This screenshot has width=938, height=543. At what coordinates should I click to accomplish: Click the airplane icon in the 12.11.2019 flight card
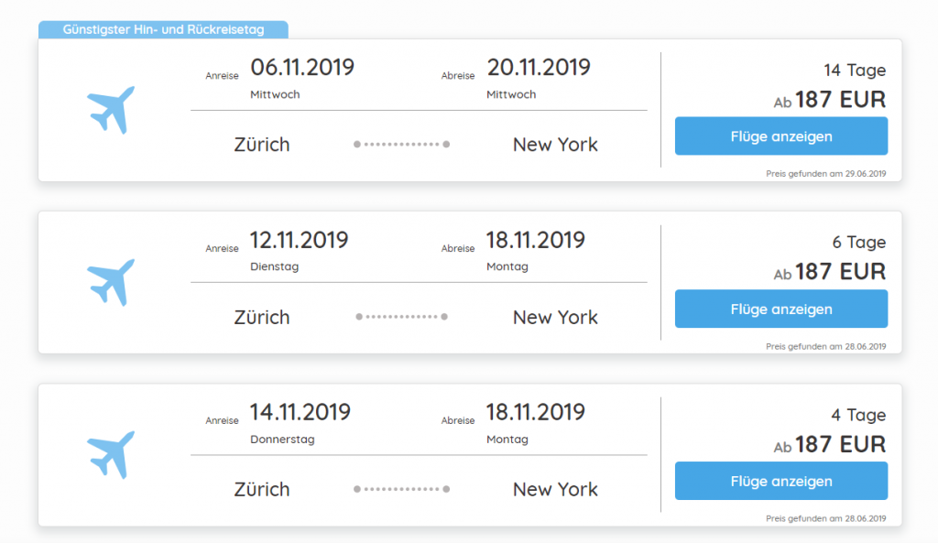tap(112, 282)
